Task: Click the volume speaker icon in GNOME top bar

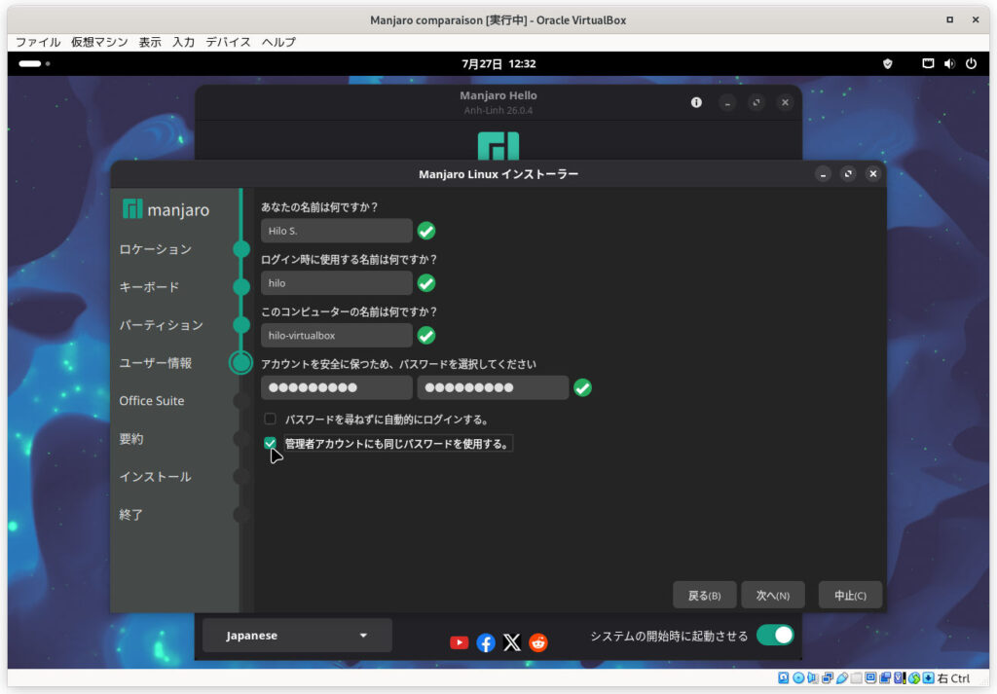Action: click(x=949, y=63)
